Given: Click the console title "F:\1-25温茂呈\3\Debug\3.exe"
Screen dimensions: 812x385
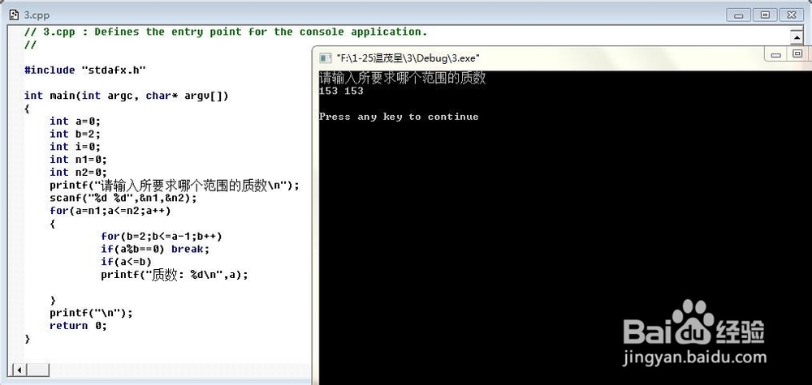Looking at the screenshot, I should pos(408,58).
